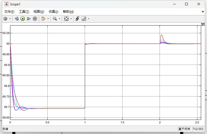The height and width of the screenshot is (134, 207).
Task: Open the 视图(V) menu
Action: (39, 12)
